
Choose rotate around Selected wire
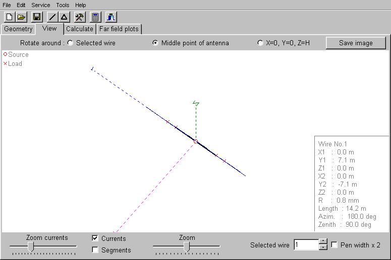(70, 43)
